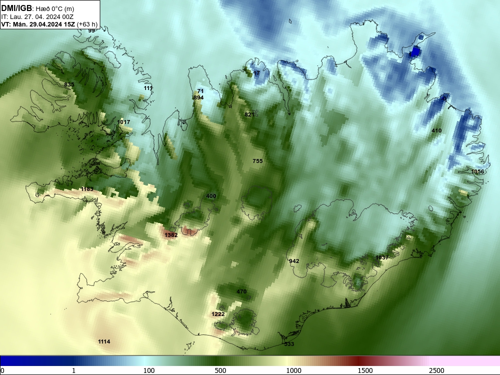500x375 pixels.
Task: Click the 1500 tick label on color scale
Action: coord(365,370)
